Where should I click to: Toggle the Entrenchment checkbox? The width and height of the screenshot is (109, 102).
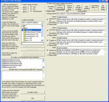pos(31,11)
